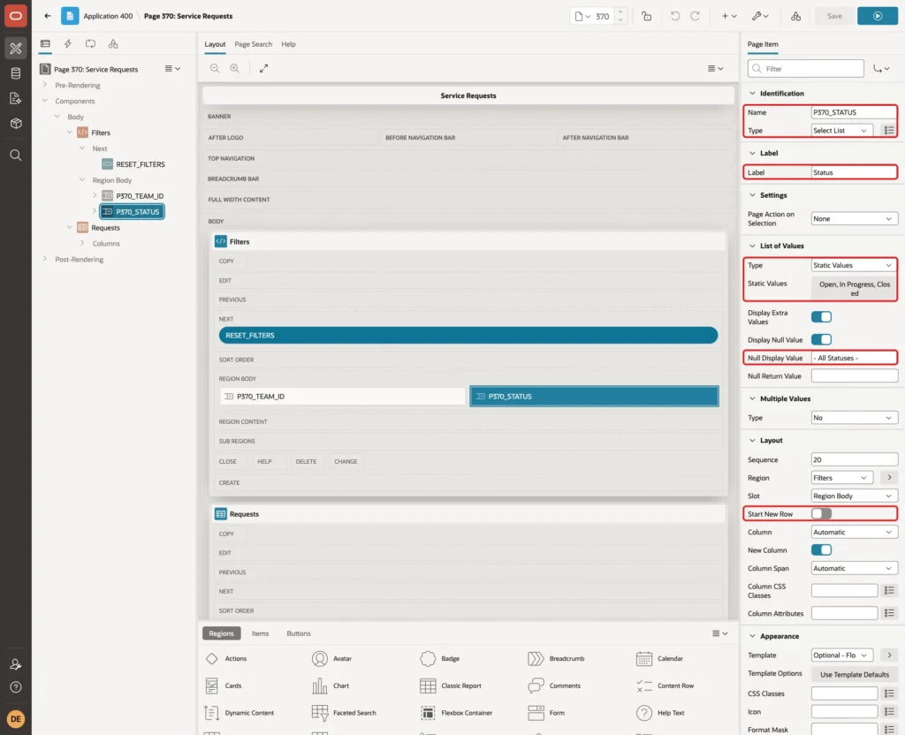This screenshot has height=735, width=905.
Task: Switch gallery to Buttons tab
Action: tap(299, 633)
